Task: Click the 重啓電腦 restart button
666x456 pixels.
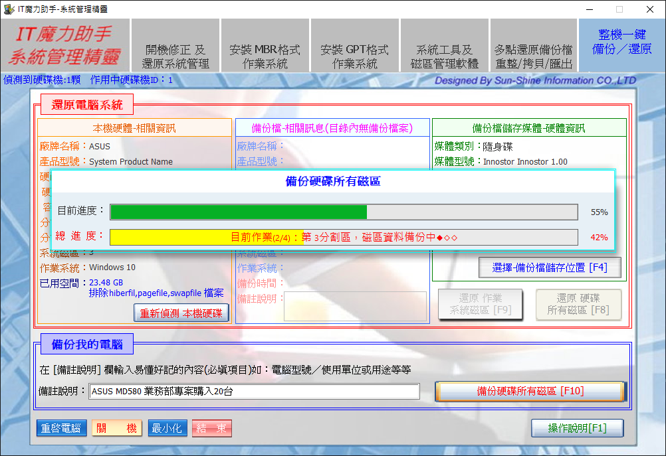Action: [61, 428]
